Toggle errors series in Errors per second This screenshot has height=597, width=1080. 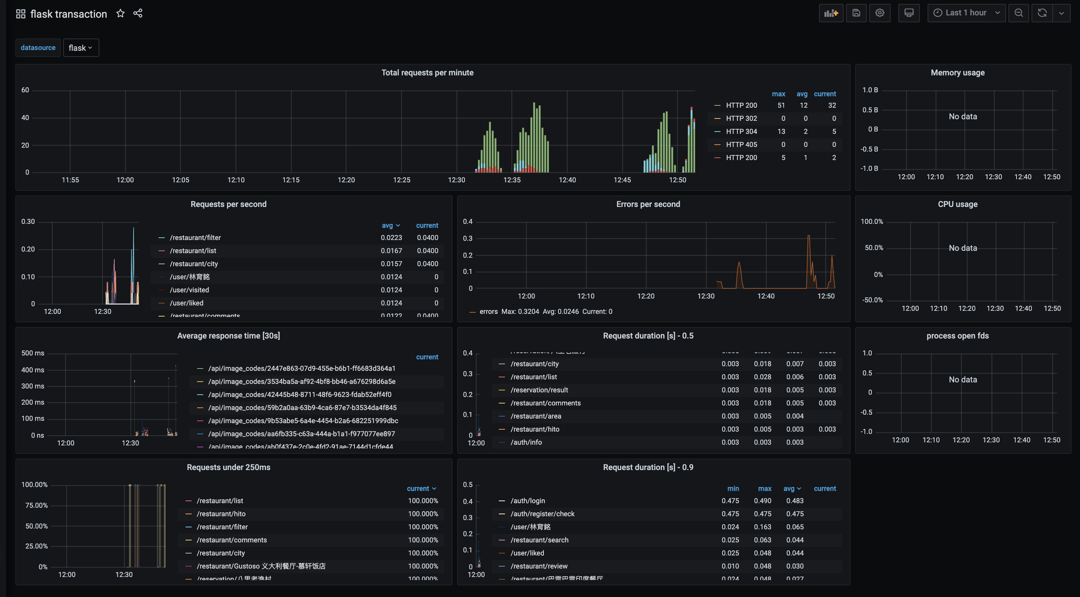pyautogui.click(x=488, y=311)
